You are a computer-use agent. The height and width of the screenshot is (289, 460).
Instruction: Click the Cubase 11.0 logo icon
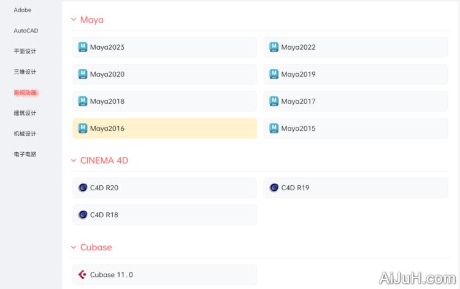tap(83, 275)
